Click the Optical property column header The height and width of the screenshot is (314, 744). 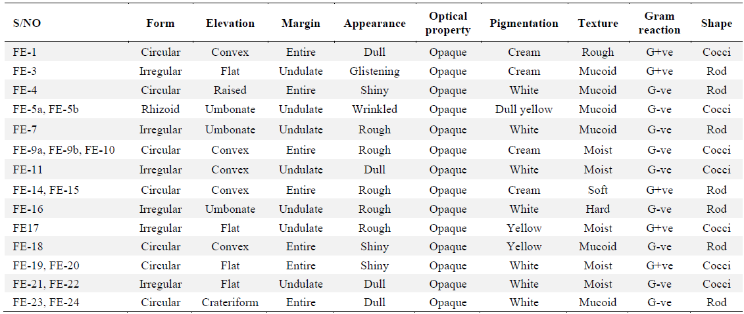[x=448, y=23]
